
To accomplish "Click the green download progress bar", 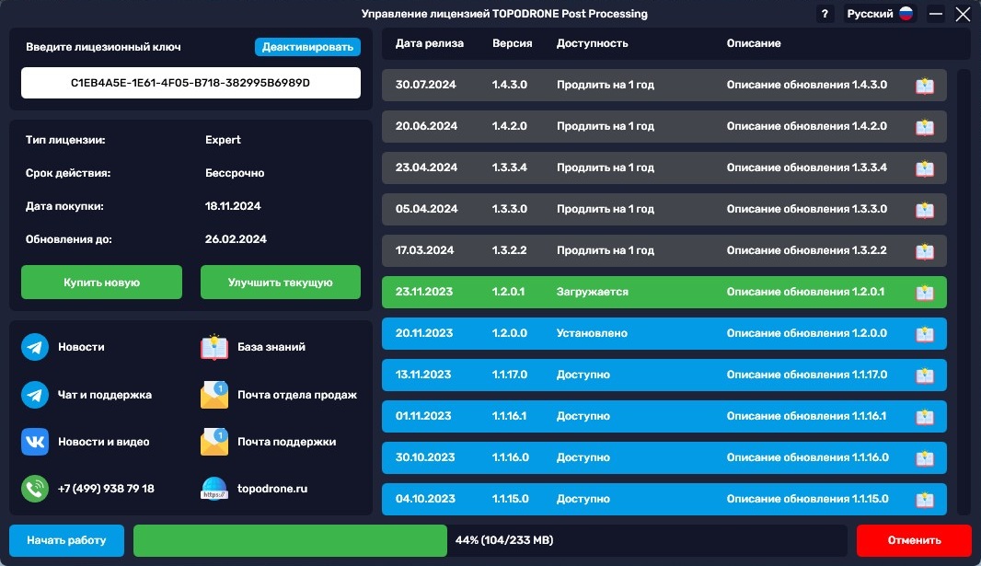I will (290, 540).
